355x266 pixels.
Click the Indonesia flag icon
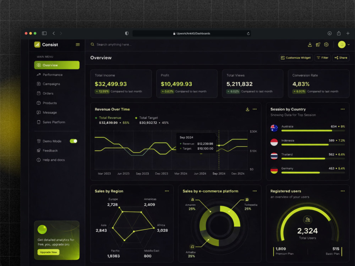(274, 142)
